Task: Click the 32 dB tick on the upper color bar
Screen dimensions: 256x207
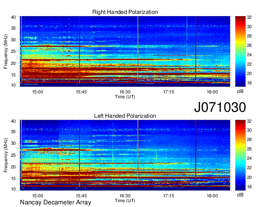Action: coord(249,17)
